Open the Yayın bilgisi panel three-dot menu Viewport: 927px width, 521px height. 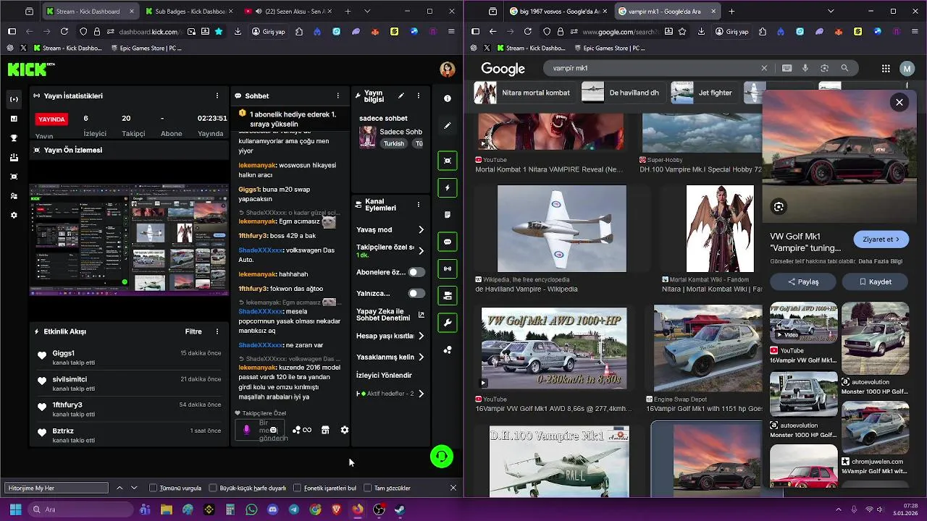pos(418,96)
